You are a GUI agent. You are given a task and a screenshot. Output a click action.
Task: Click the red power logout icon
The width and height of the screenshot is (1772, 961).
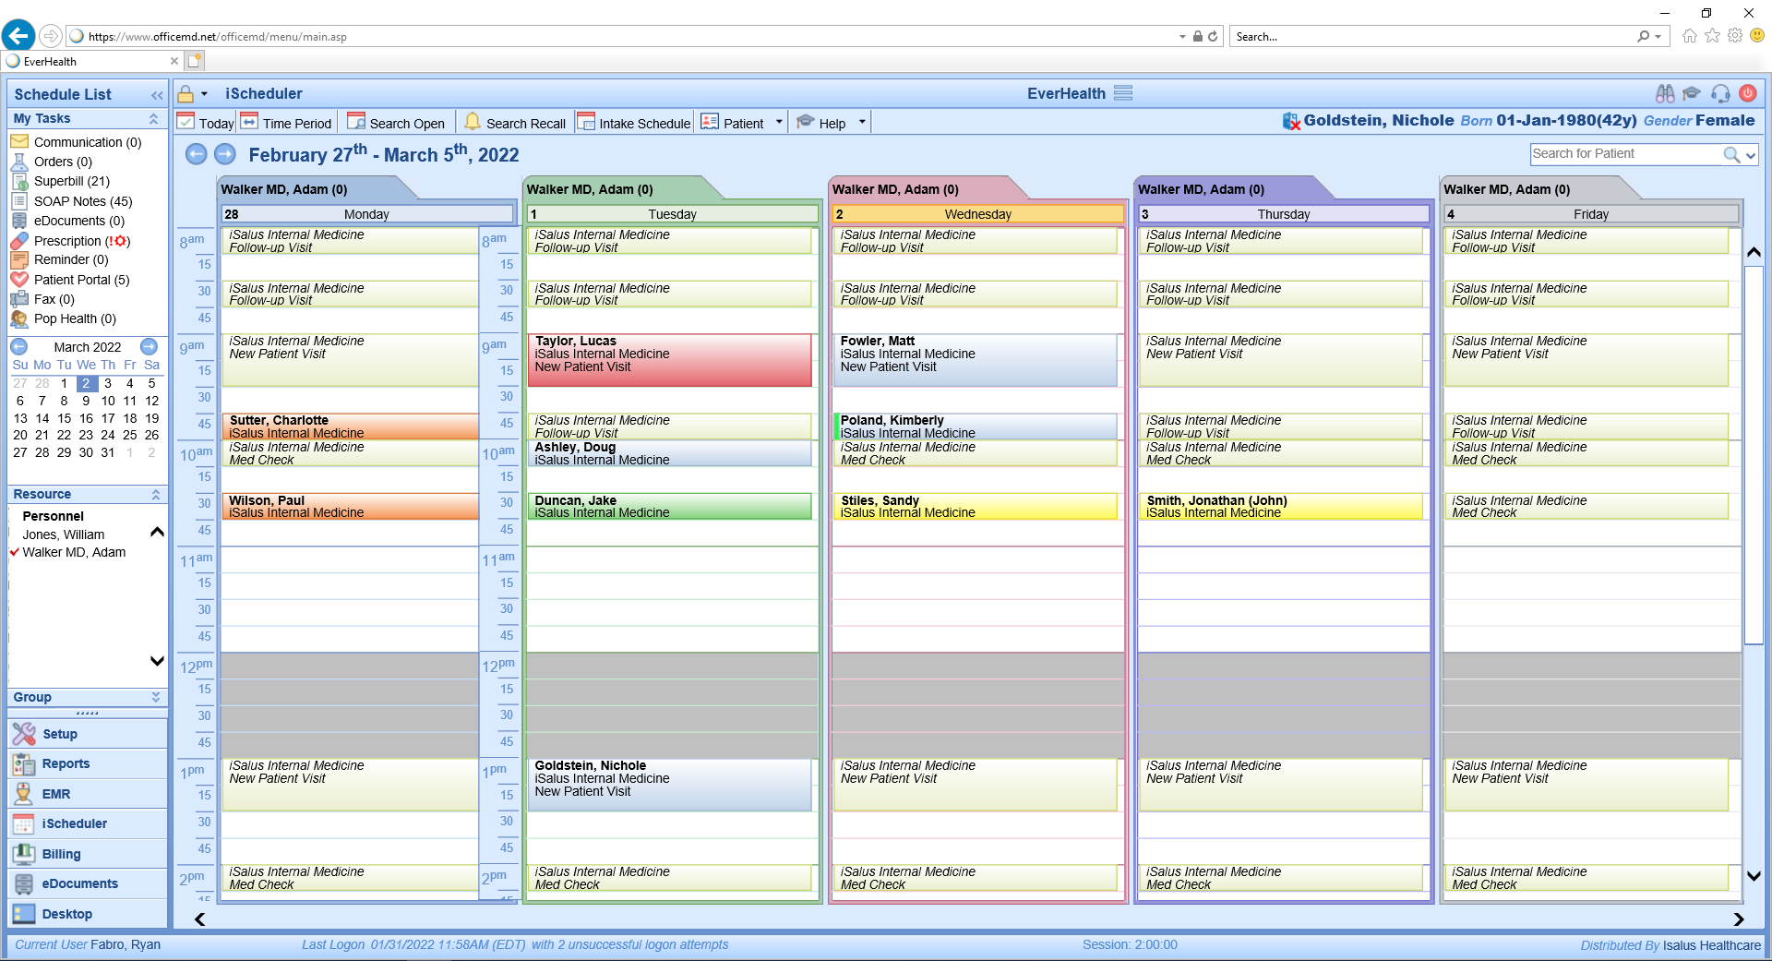1748,93
